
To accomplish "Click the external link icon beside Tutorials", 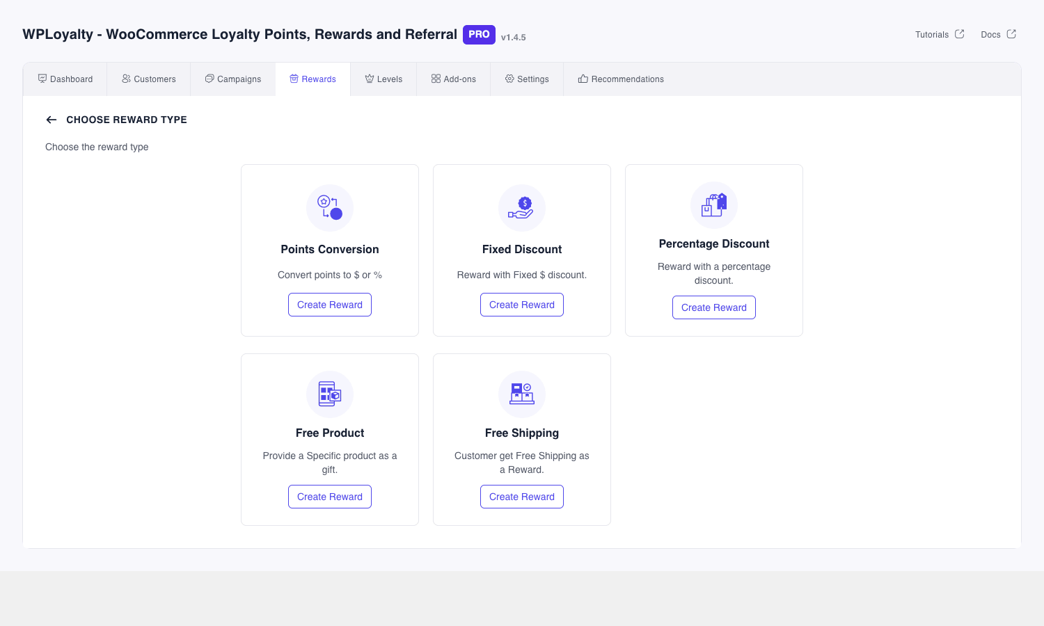I will [x=960, y=33].
